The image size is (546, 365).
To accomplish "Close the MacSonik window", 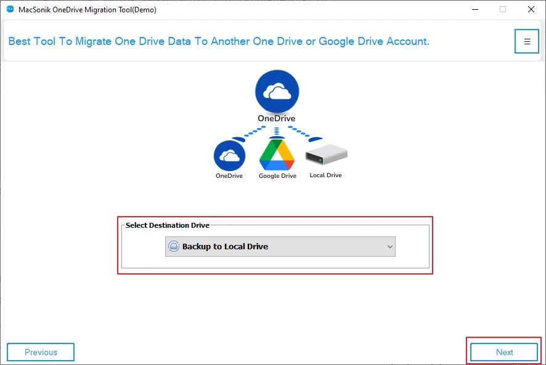I will [531, 9].
